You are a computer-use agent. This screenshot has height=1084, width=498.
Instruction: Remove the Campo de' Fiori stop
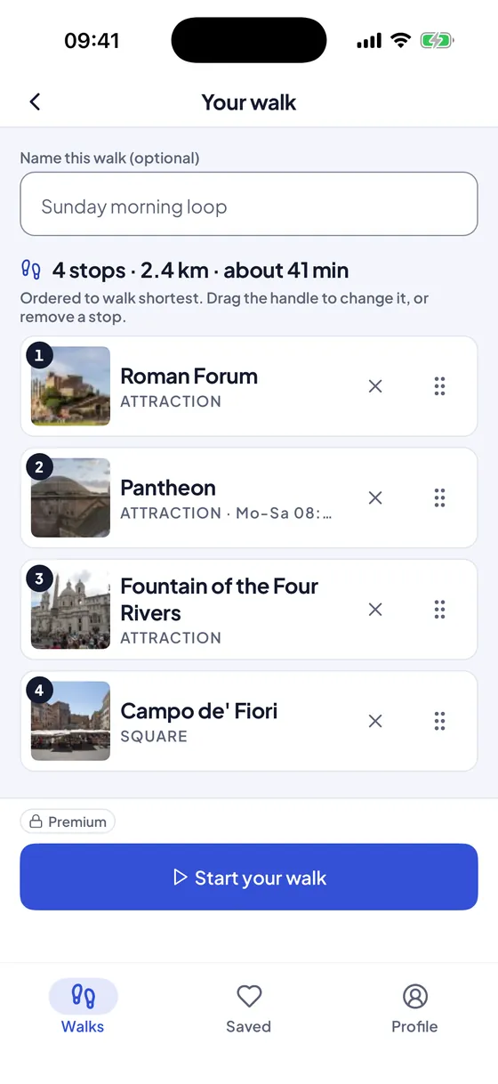375,721
